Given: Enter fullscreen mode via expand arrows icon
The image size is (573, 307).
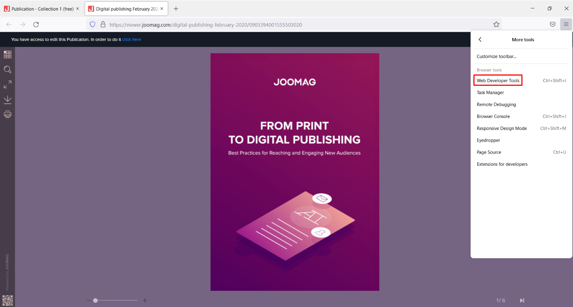Looking at the screenshot, I should (x=7, y=85).
